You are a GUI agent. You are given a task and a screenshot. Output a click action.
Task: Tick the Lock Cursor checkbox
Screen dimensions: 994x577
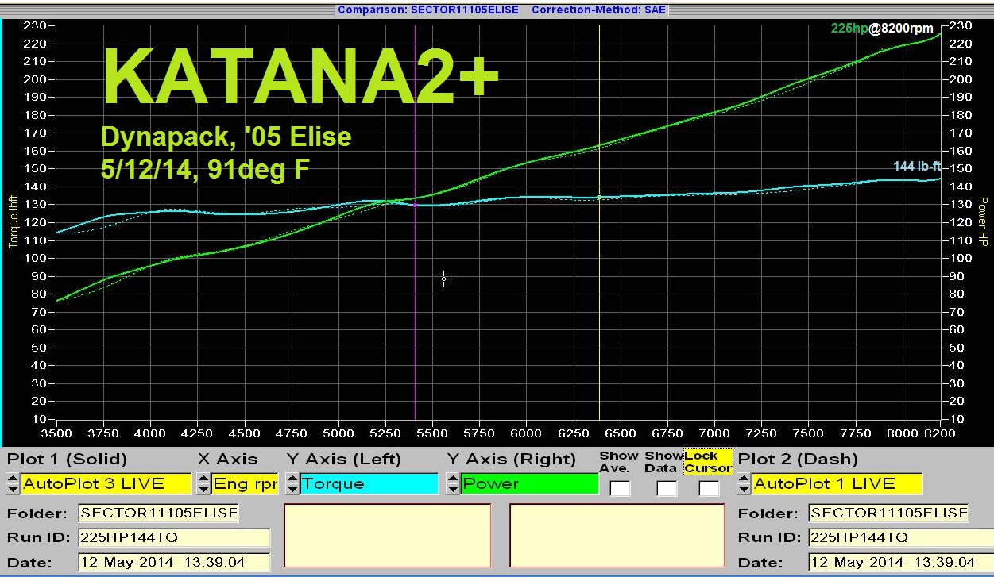[708, 488]
